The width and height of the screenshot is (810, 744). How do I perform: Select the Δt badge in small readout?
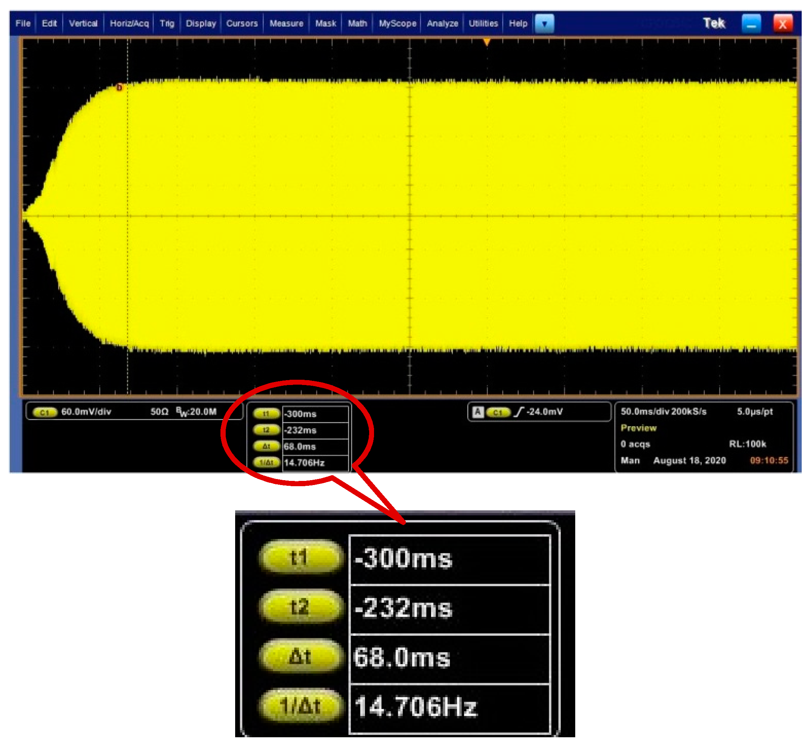(x=266, y=446)
